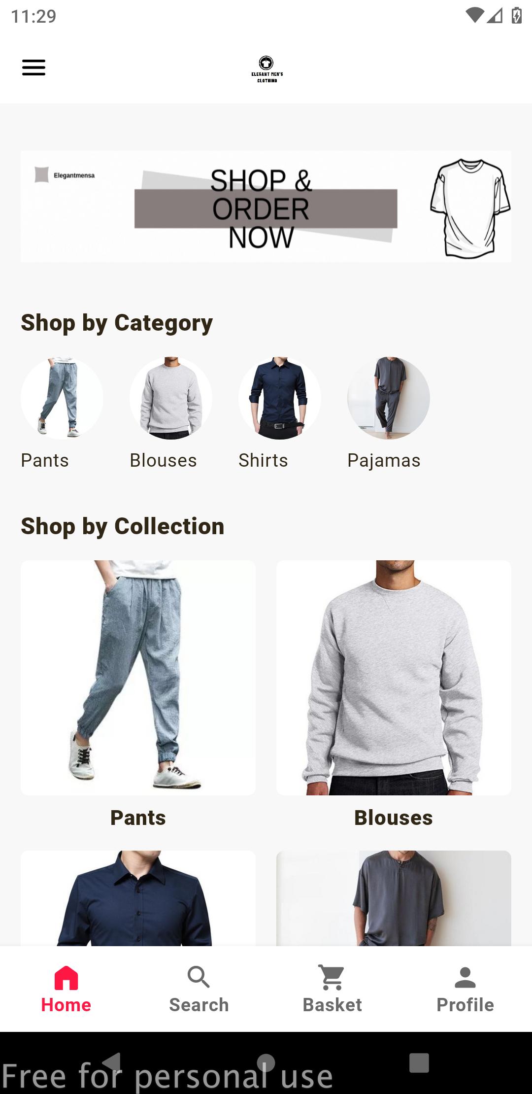Open the Profile person tab

(465, 978)
